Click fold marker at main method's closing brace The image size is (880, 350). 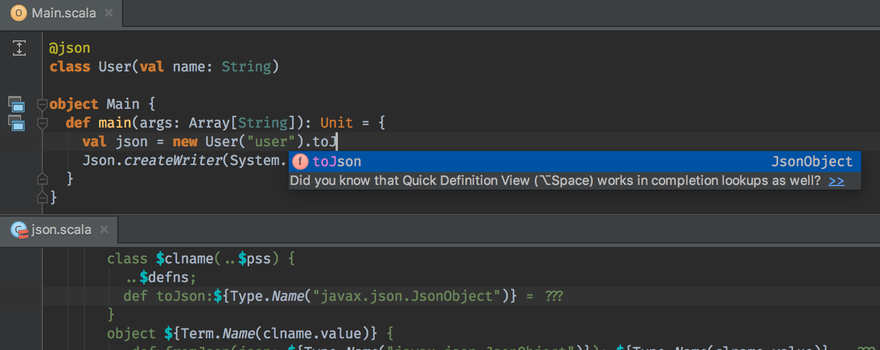pyautogui.click(x=42, y=179)
